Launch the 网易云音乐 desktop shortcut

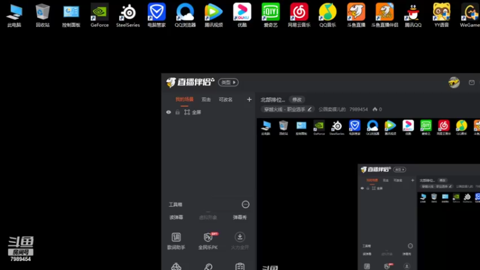pos(299,16)
